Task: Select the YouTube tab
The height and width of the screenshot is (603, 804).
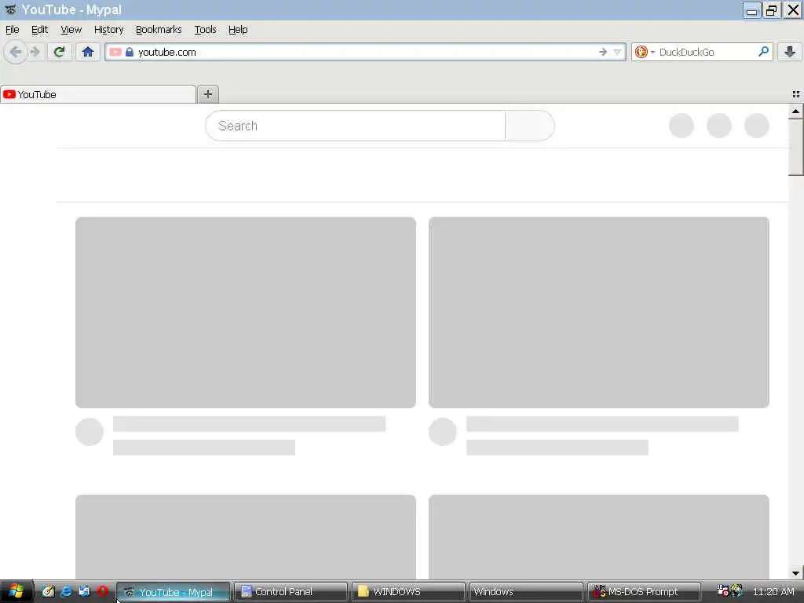Action: click(x=98, y=94)
